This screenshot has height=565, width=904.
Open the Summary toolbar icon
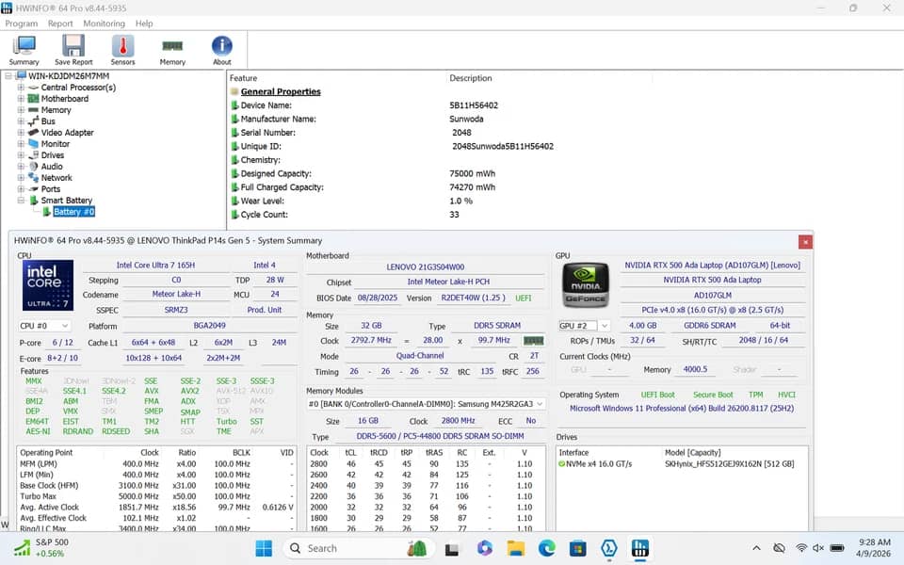coord(24,50)
